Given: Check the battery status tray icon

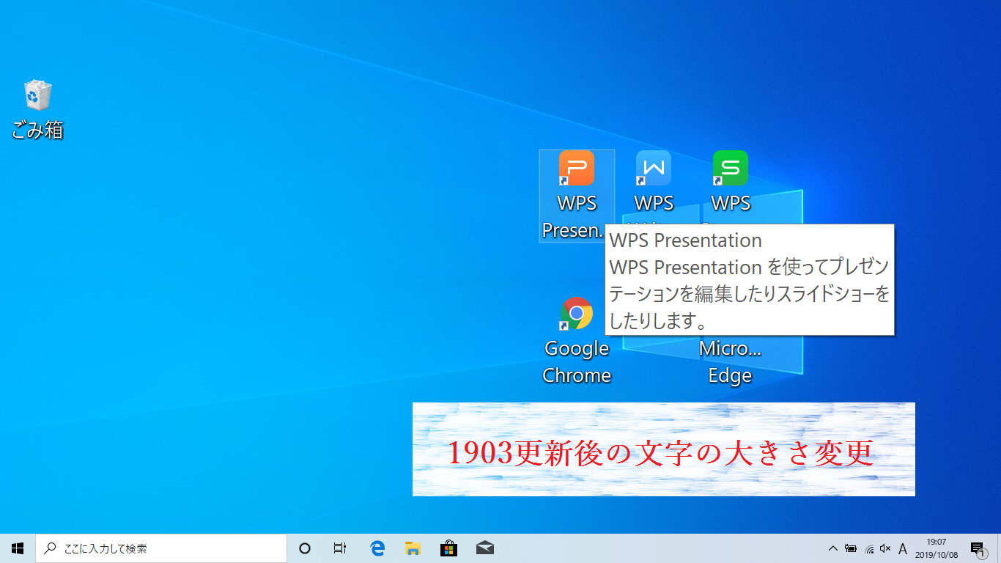Looking at the screenshot, I should [851, 548].
